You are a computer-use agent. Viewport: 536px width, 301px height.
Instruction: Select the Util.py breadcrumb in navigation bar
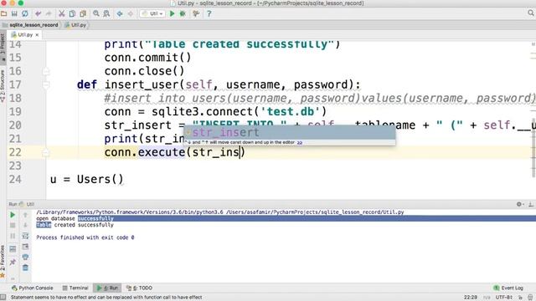coord(76,25)
